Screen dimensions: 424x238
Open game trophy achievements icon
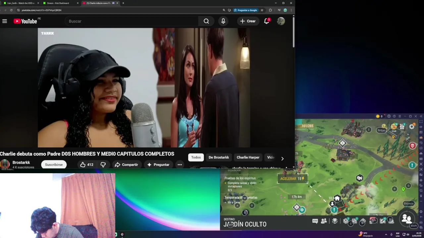click(335, 221)
